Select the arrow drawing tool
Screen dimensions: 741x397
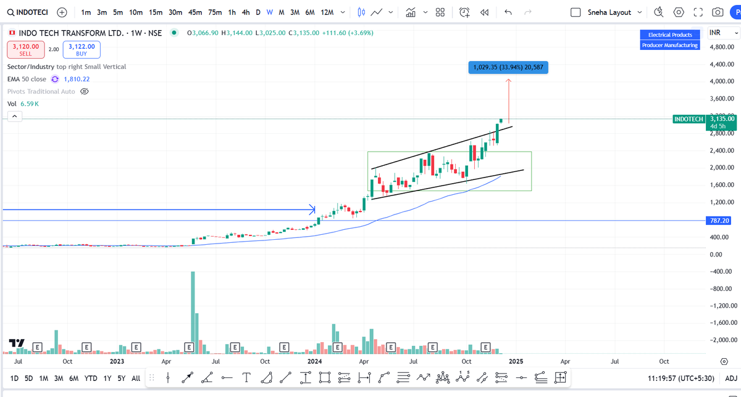click(x=188, y=377)
